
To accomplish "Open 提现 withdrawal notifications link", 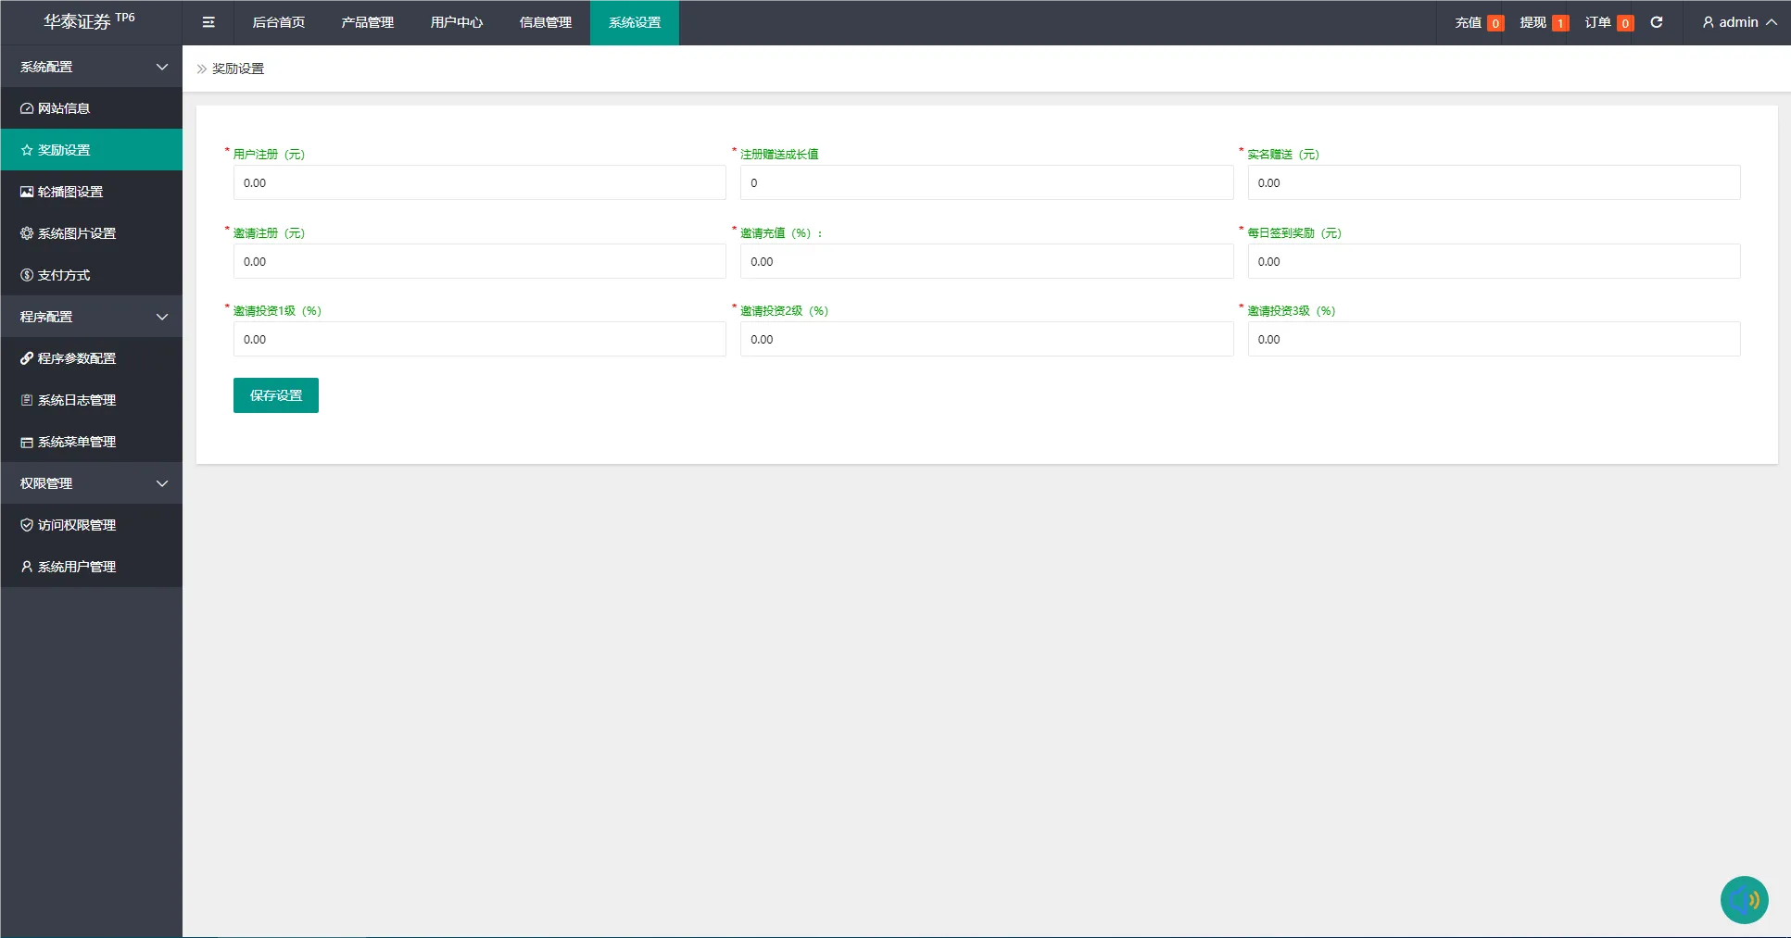I will click(x=1543, y=22).
